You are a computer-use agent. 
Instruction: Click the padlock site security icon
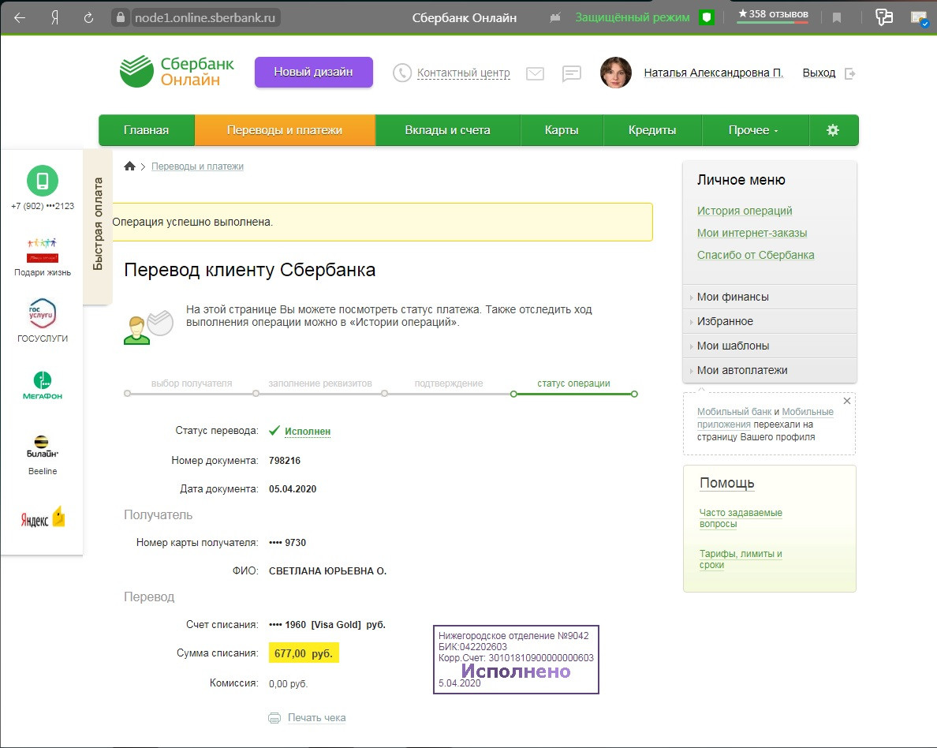120,17
